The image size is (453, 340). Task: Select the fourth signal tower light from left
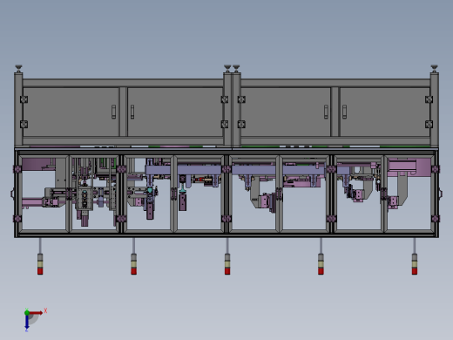point(321,264)
